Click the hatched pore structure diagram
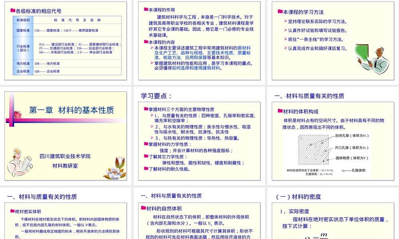 pos(314,150)
